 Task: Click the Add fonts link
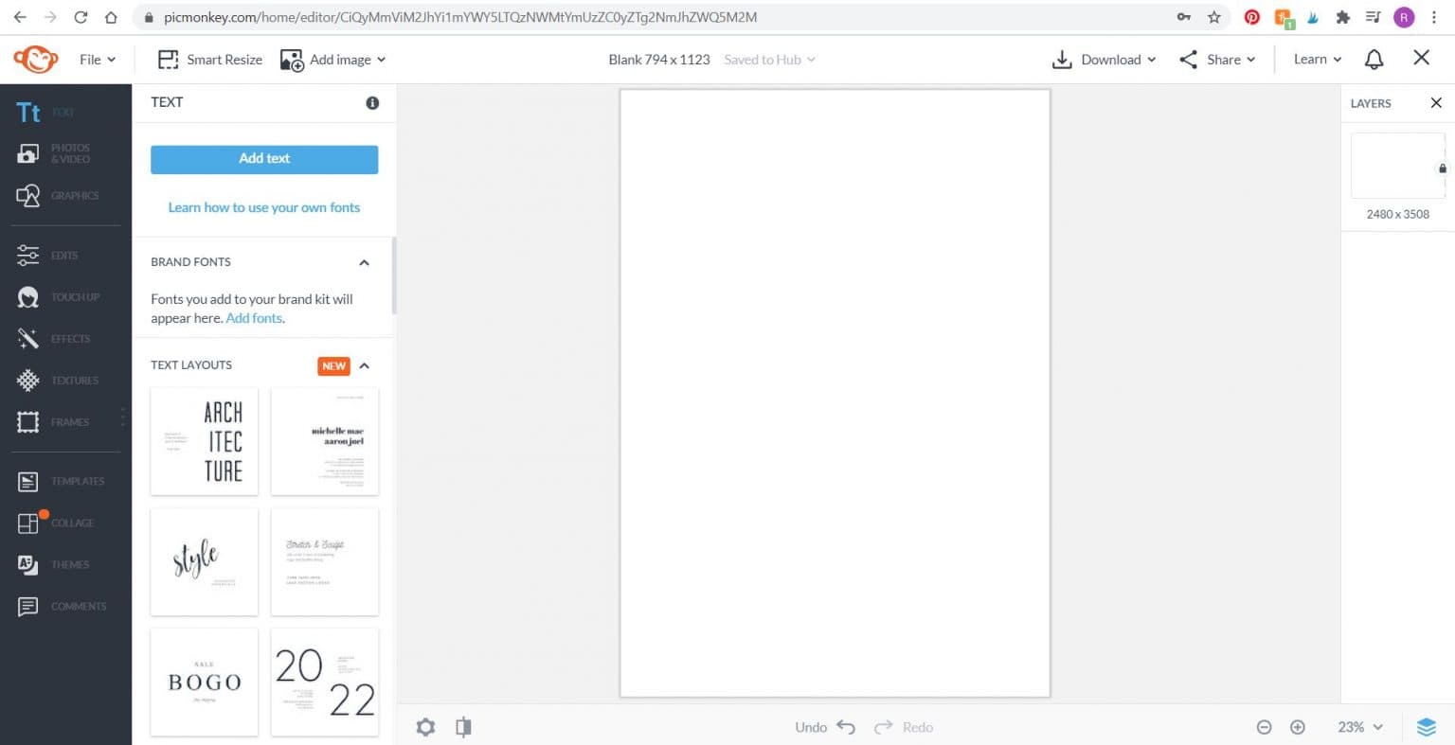[254, 318]
